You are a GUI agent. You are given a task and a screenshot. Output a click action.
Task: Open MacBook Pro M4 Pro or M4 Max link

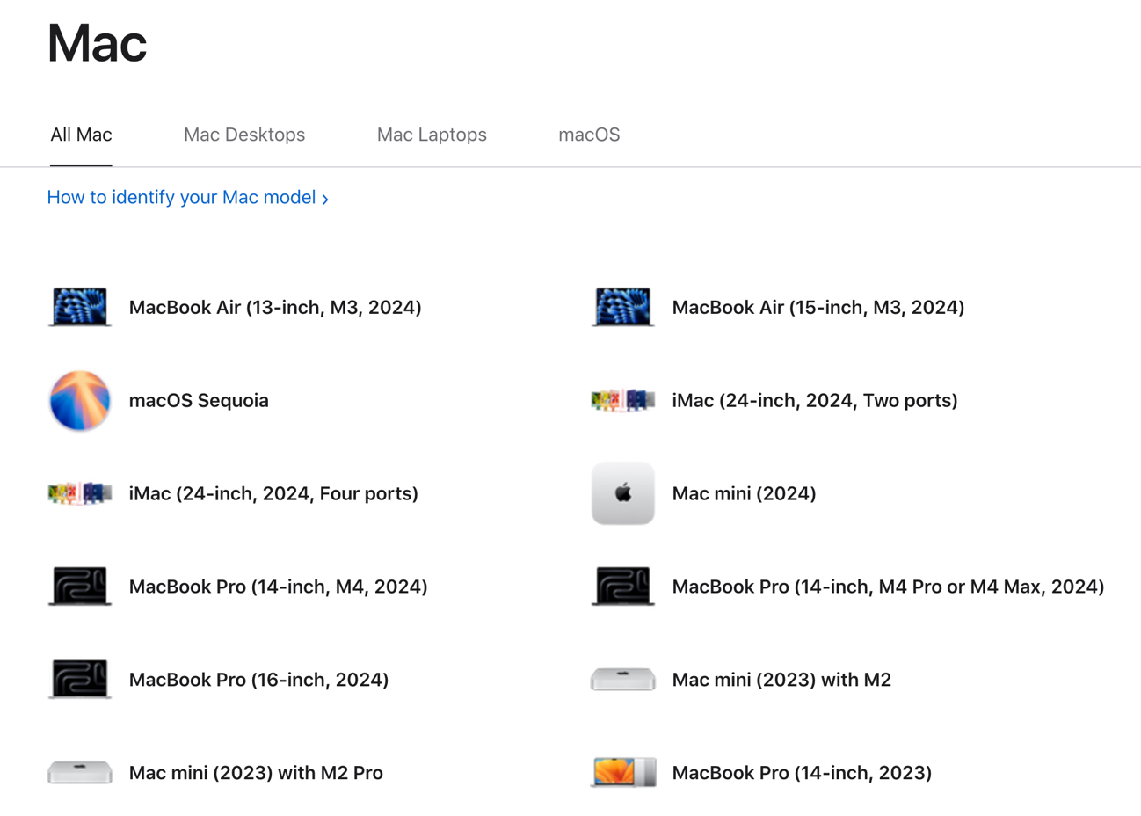tap(888, 586)
